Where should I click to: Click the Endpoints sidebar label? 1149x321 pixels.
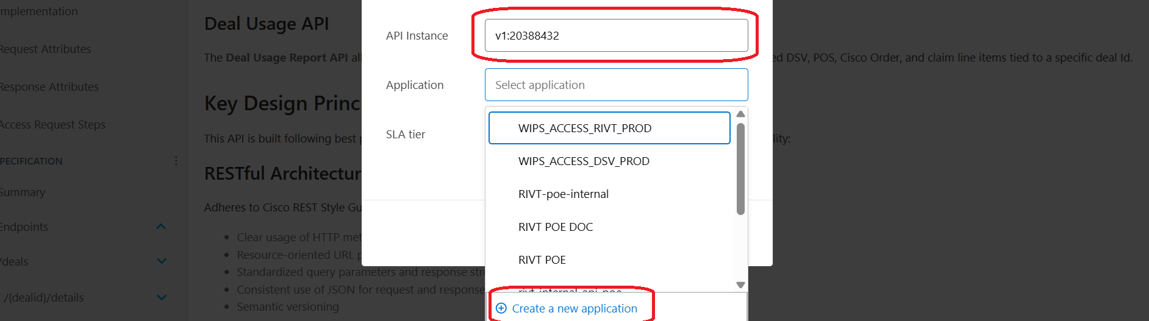click(24, 227)
